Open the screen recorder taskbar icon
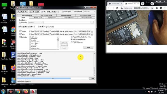This screenshot has width=167, height=94. (x=11, y=92)
